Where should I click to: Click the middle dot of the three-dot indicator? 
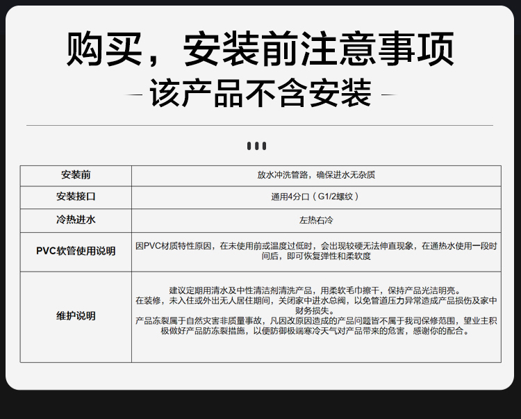pos(257,146)
